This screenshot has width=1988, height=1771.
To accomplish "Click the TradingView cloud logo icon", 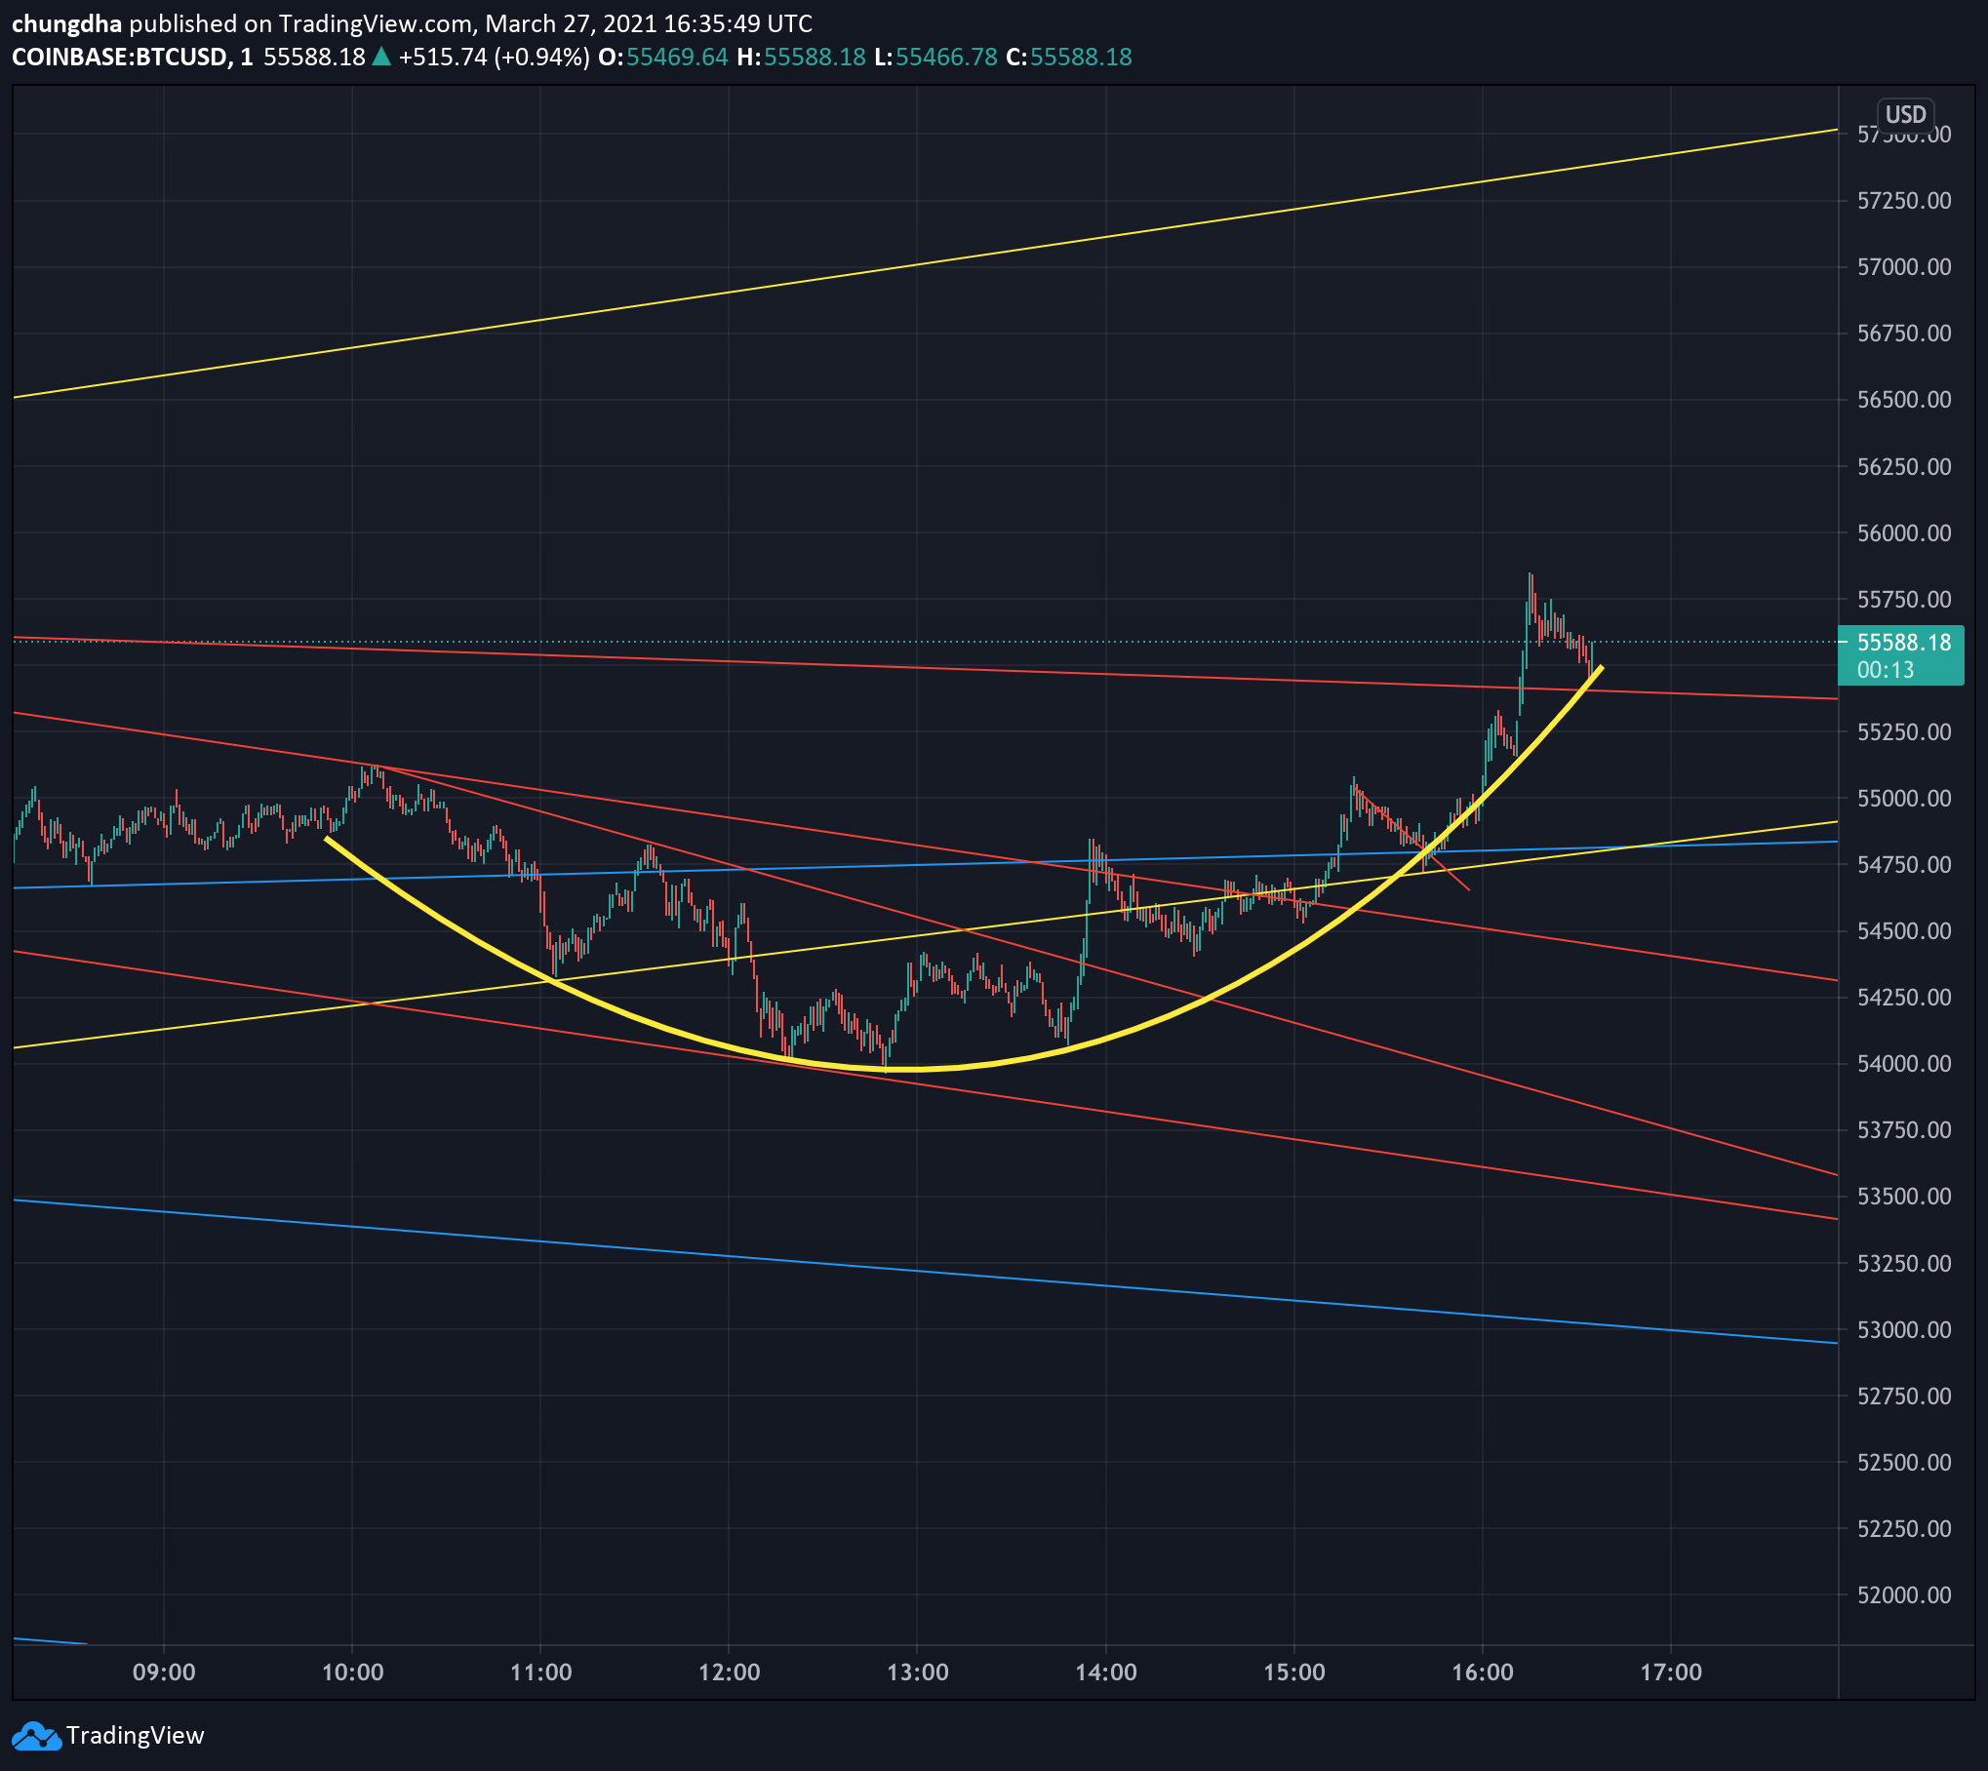I will [x=36, y=1736].
